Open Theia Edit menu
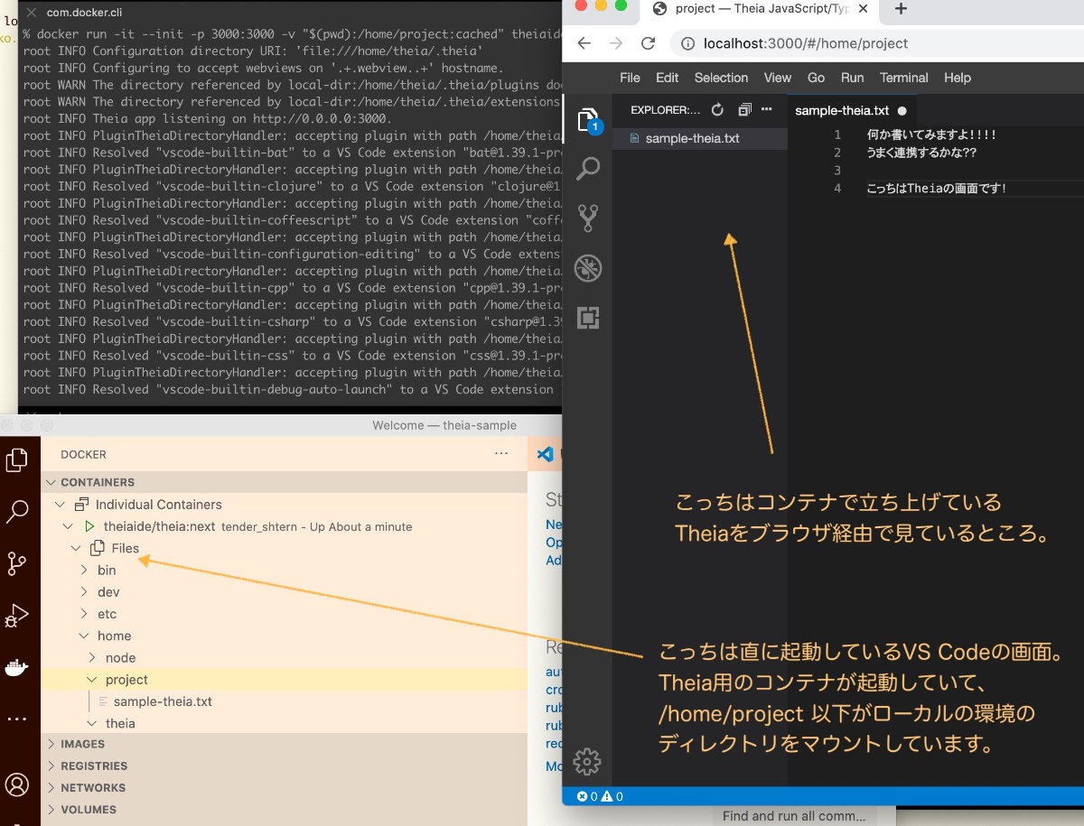 [668, 78]
